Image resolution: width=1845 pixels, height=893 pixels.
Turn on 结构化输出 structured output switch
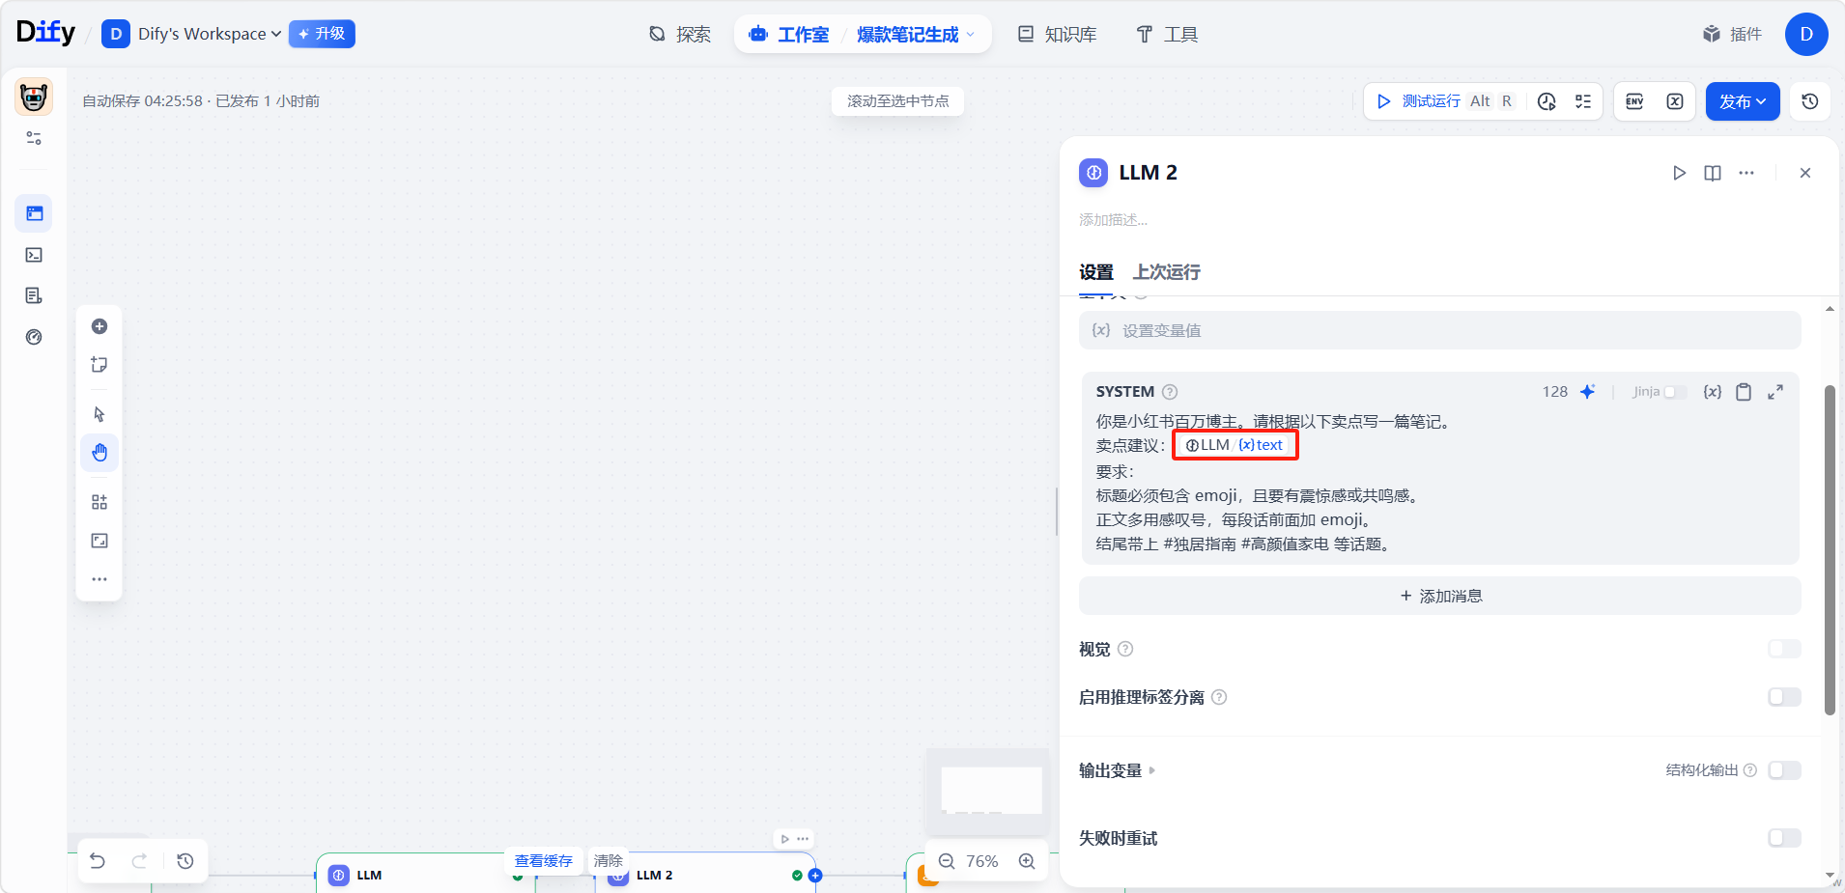pyautogui.click(x=1783, y=770)
